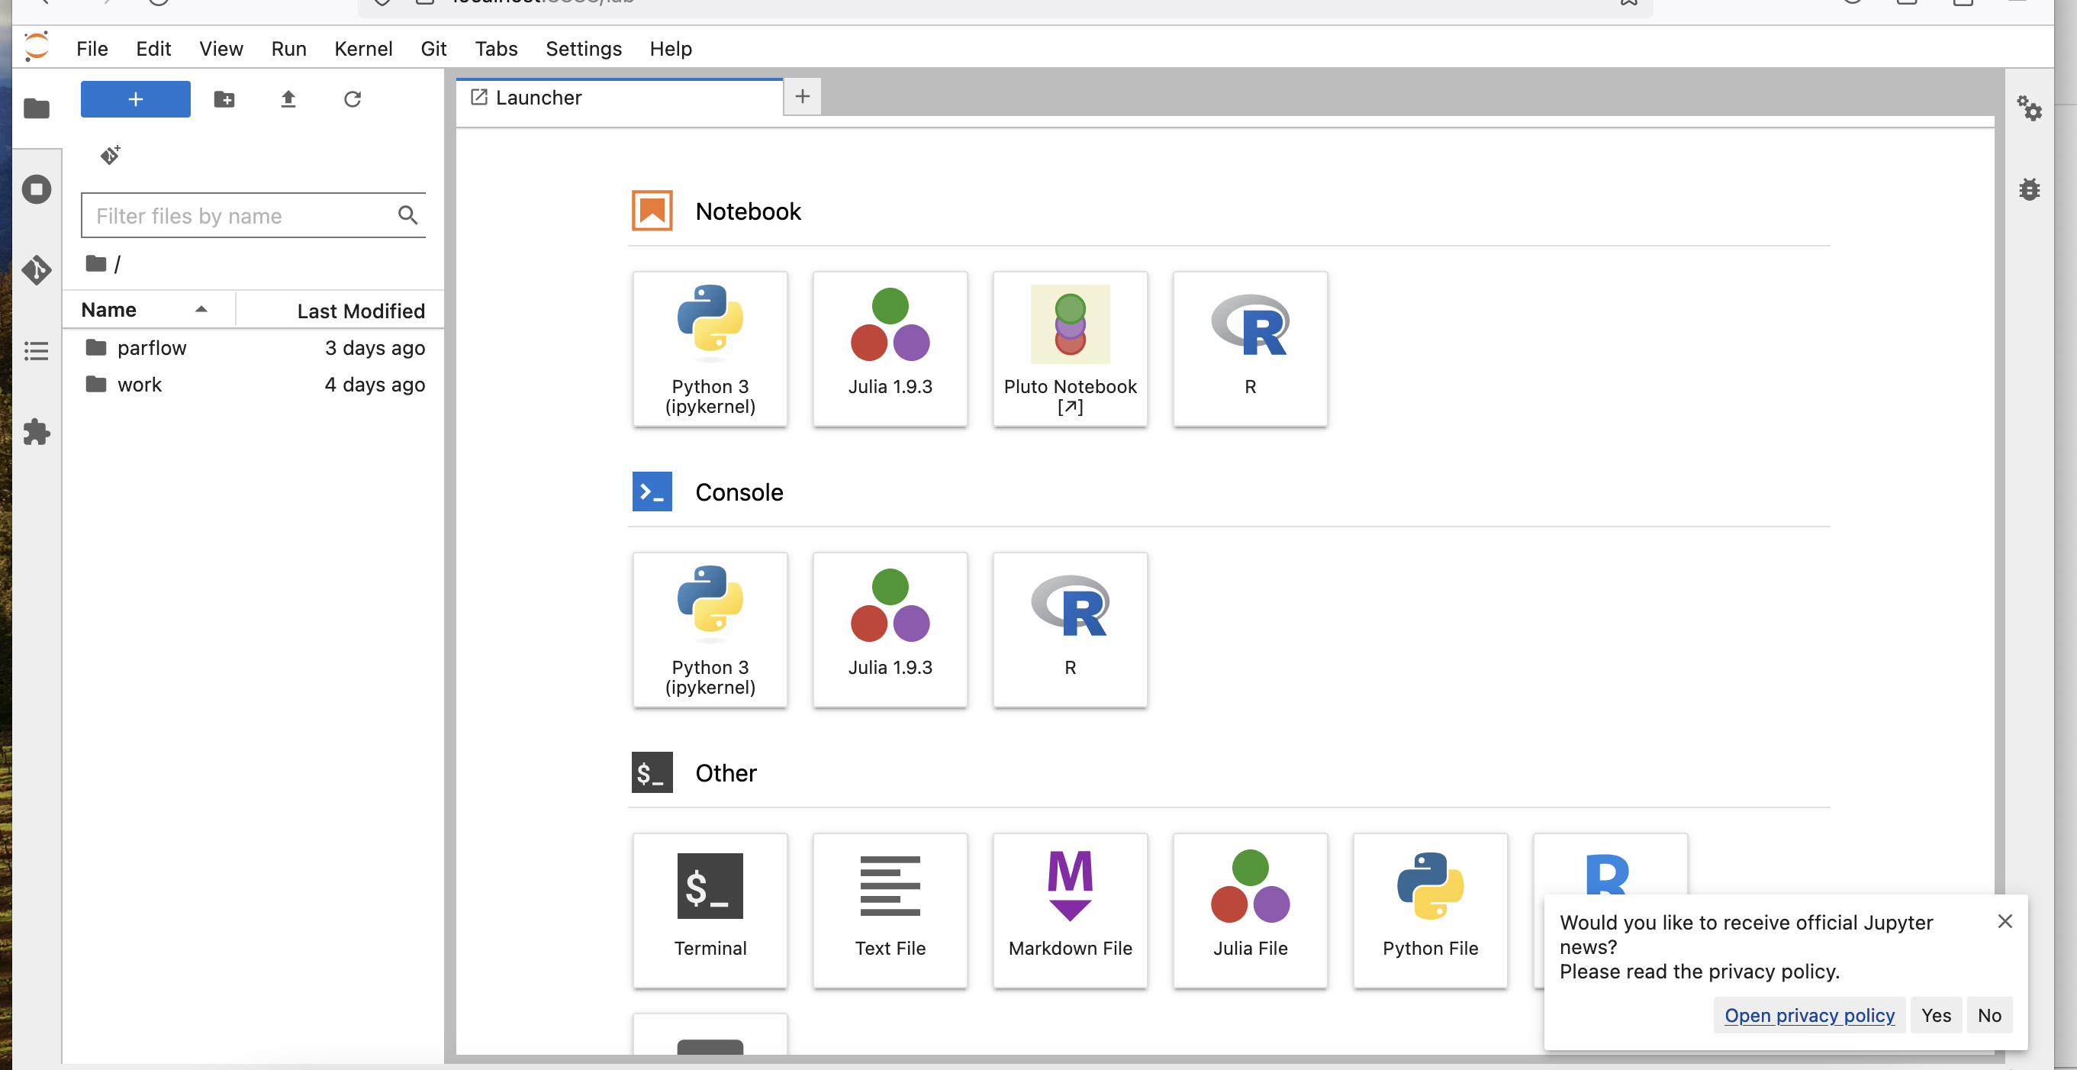Create a new Julia File

[x=1250, y=910]
